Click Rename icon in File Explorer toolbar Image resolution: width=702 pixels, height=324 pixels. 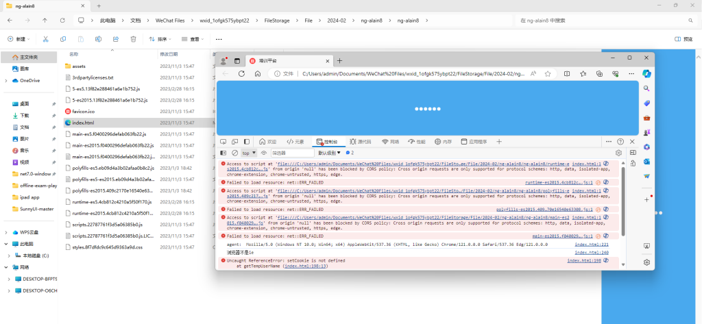(x=98, y=39)
